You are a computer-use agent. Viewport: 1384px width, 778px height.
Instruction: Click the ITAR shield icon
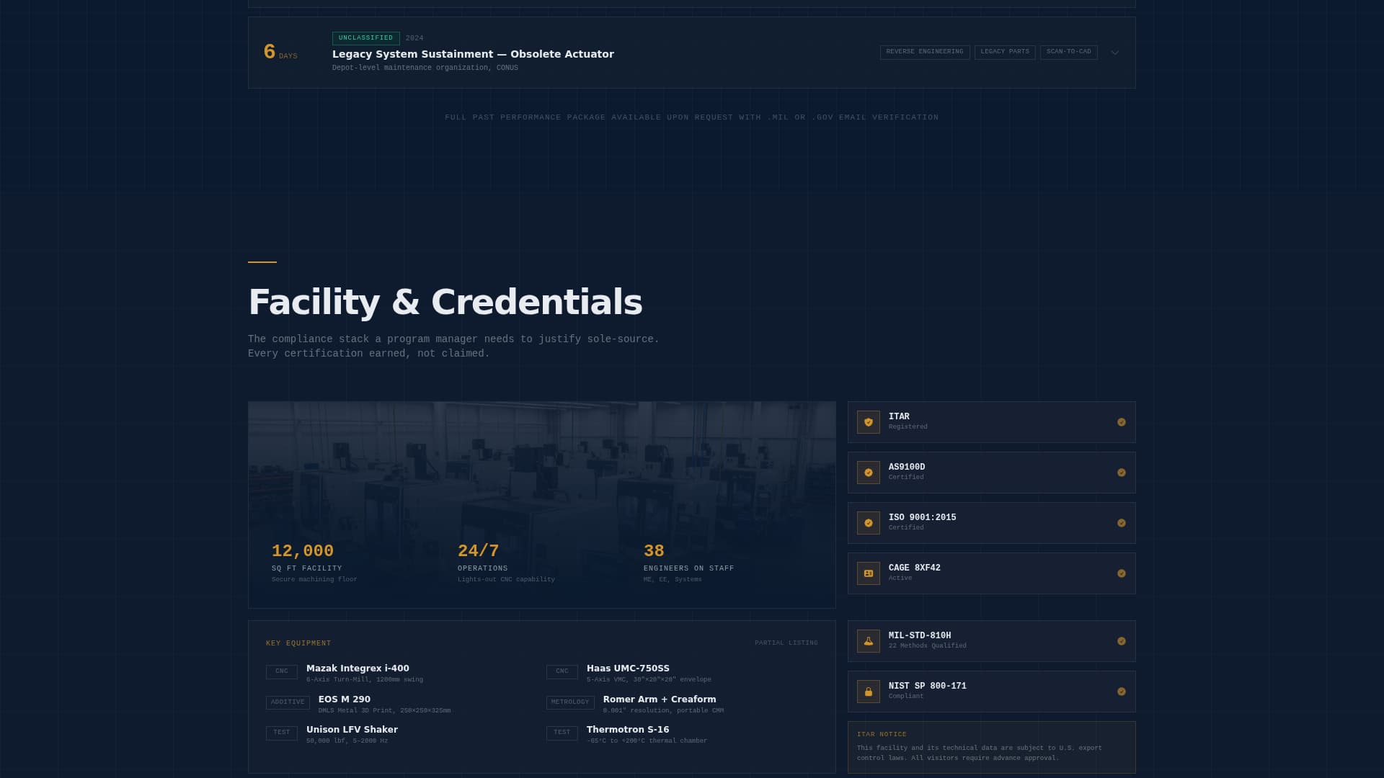click(x=868, y=422)
